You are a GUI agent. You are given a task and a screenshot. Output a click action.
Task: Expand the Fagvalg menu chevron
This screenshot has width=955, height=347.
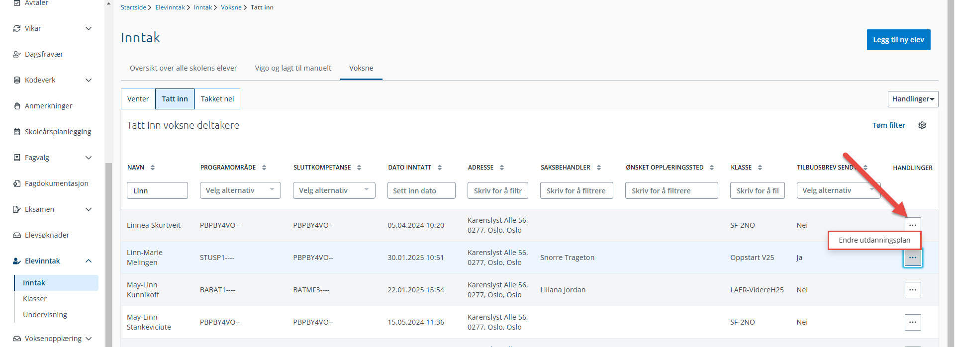(x=89, y=158)
